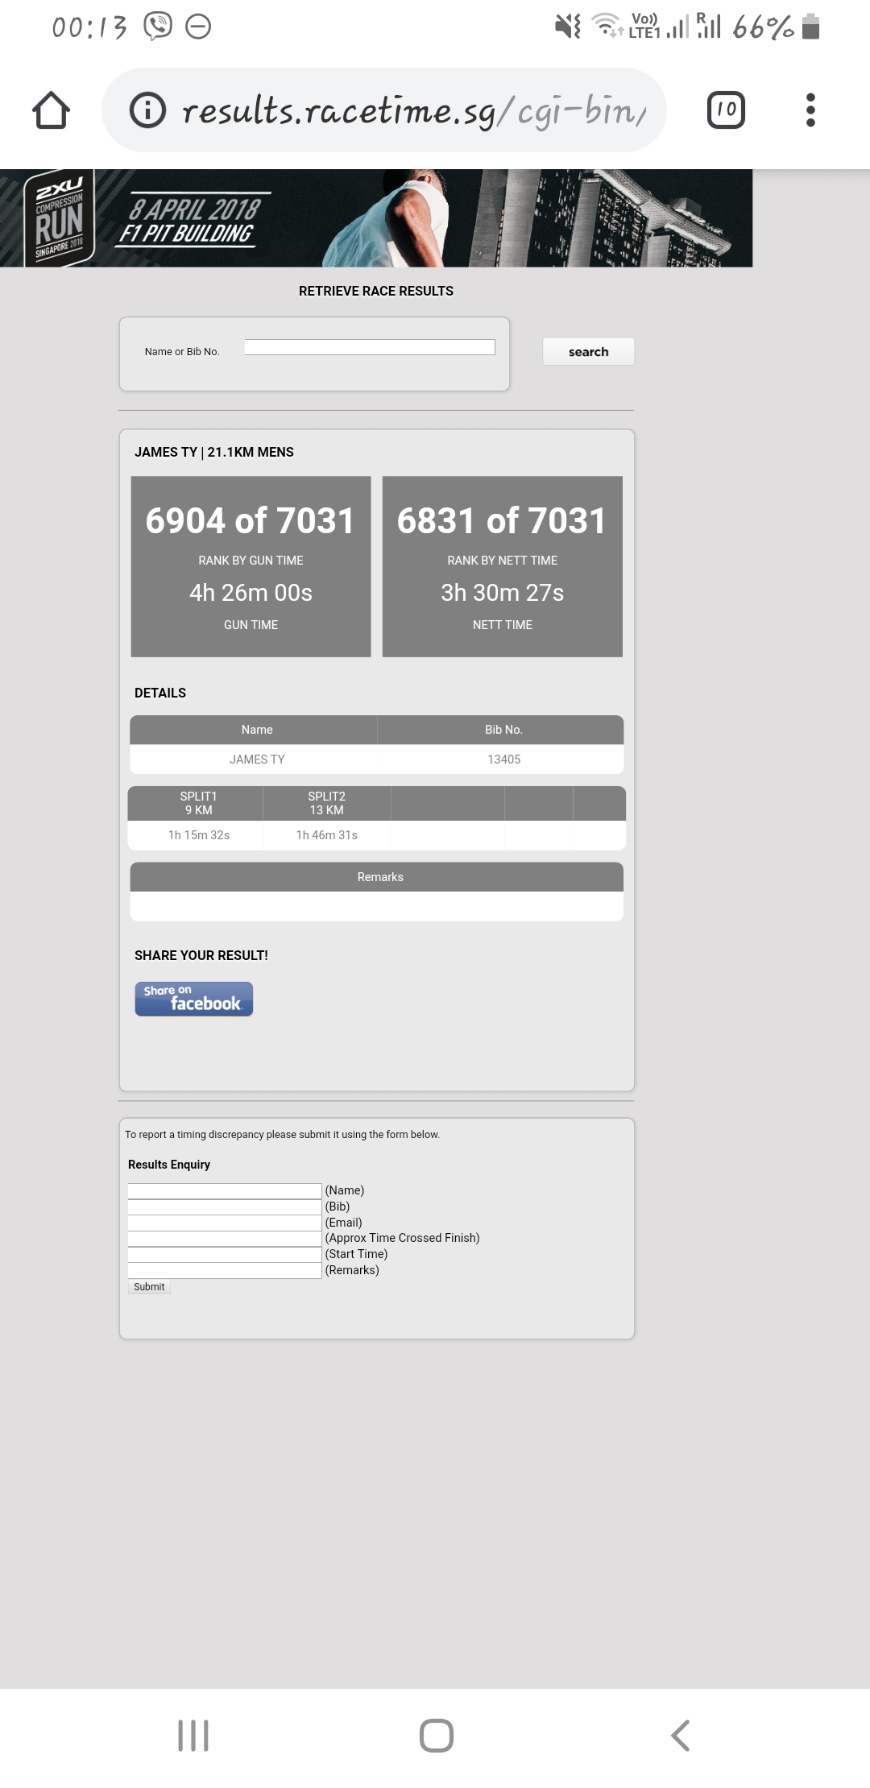The image size is (870, 1788).
Task: Tap the browser home icon
Action: pos(51,110)
